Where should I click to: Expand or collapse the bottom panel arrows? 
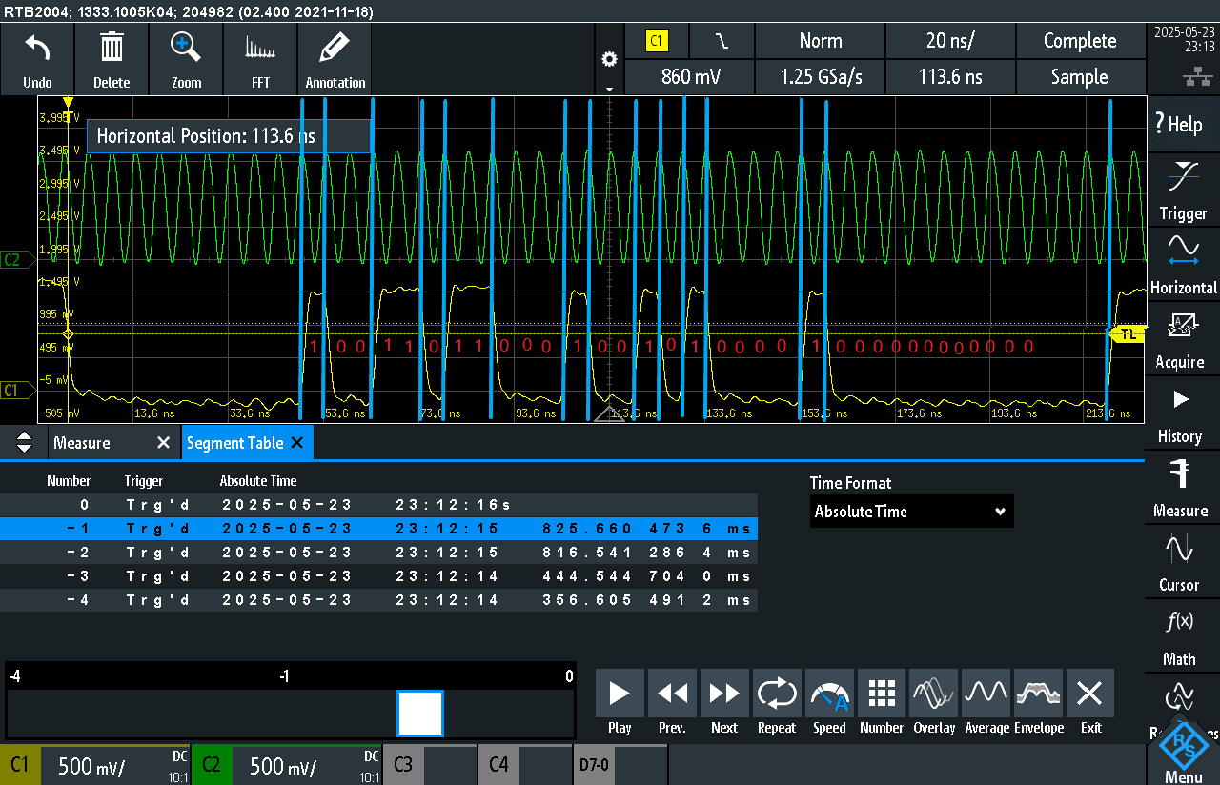tap(25, 442)
